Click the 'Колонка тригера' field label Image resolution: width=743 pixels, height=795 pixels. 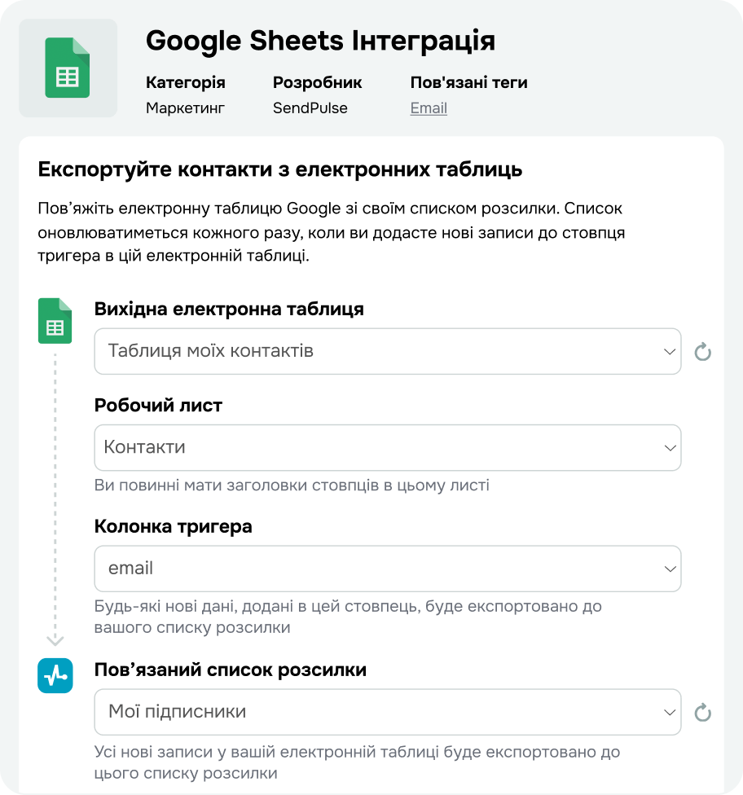(x=173, y=526)
